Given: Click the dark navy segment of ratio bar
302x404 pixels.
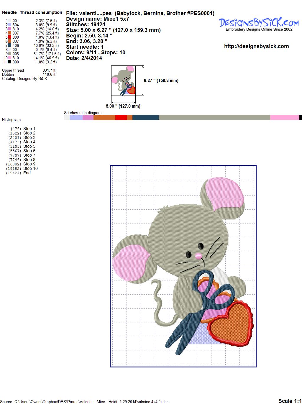Looking at the screenshot, I should pos(145,118).
